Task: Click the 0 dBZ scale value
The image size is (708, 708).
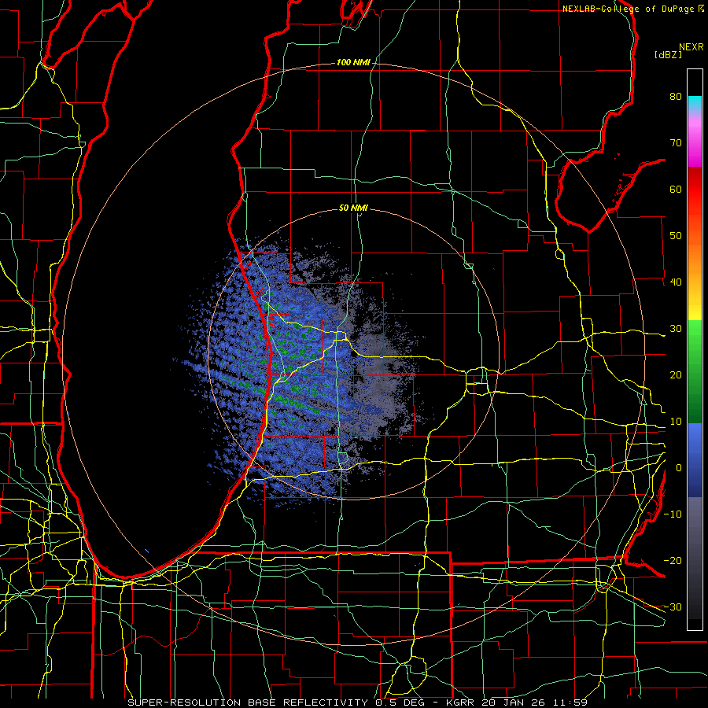Action: [x=679, y=468]
